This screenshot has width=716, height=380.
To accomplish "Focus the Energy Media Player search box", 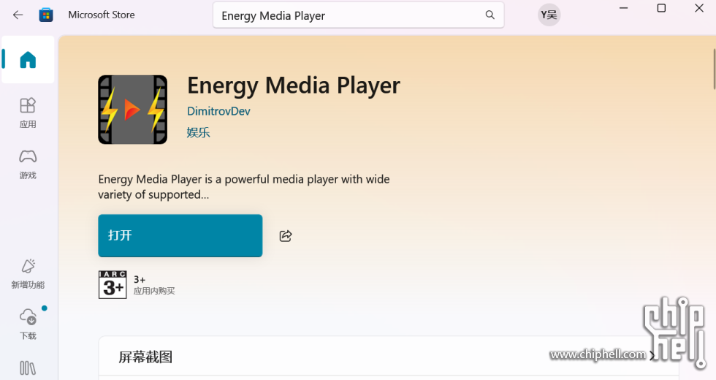I will tap(359, 15).
